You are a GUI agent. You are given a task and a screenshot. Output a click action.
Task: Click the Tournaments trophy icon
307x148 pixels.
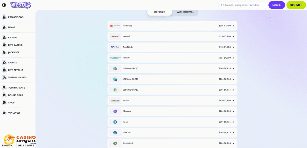point(4,88)
